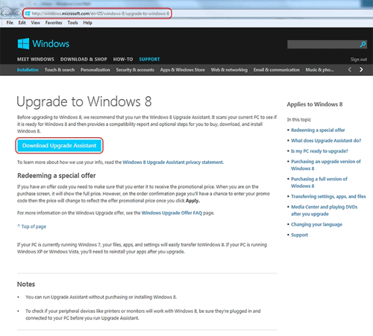Click the browser address bar URL
This screenshot has height=336, width=373.
100,13
